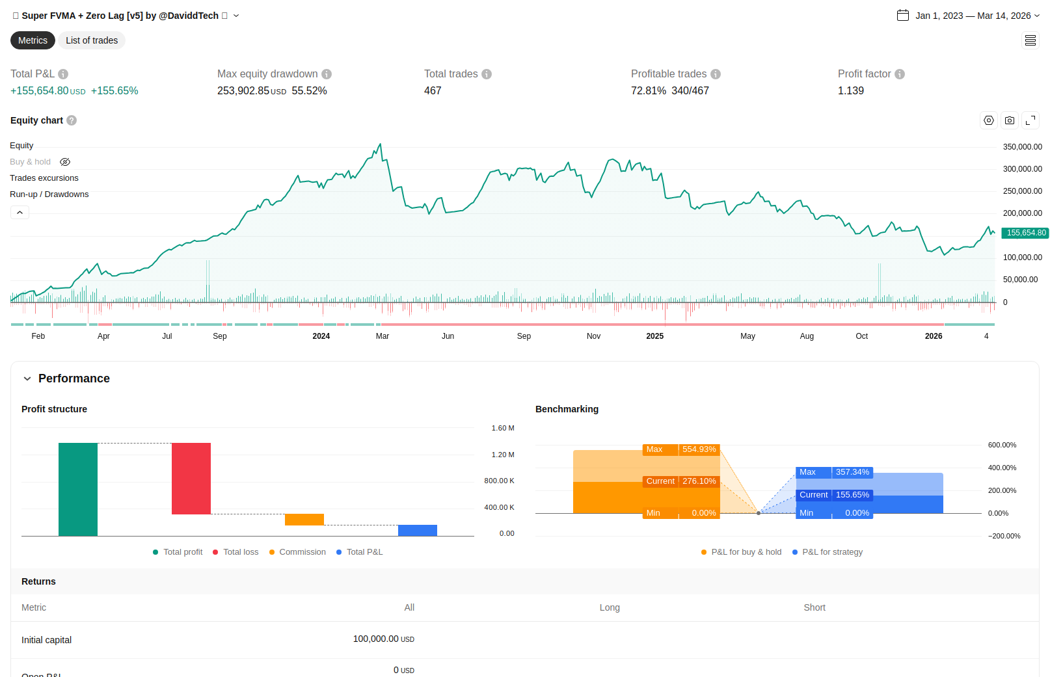Select the Metrics tab
This screenshot has width=1050, height=677.
point(33,40)
